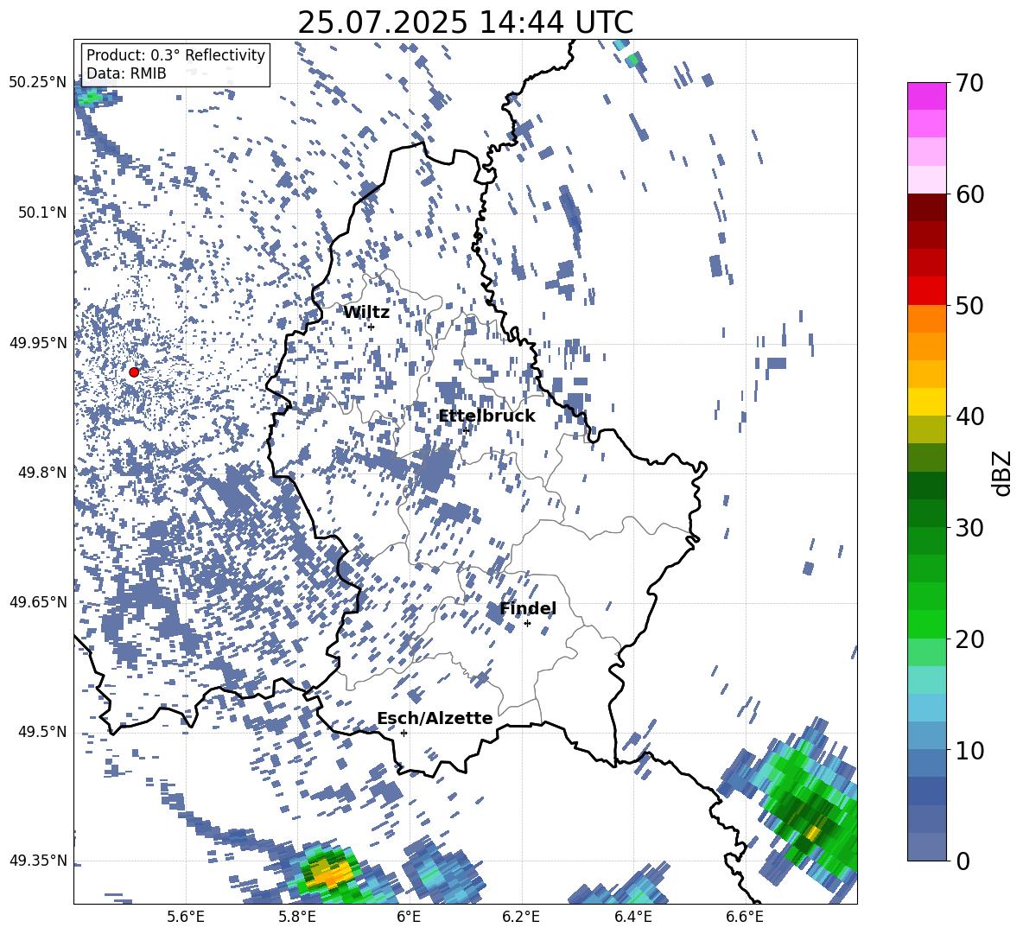
Task: Click the 50.1°N latitude label
Action: pyautogui.click(x=42, y=213)
